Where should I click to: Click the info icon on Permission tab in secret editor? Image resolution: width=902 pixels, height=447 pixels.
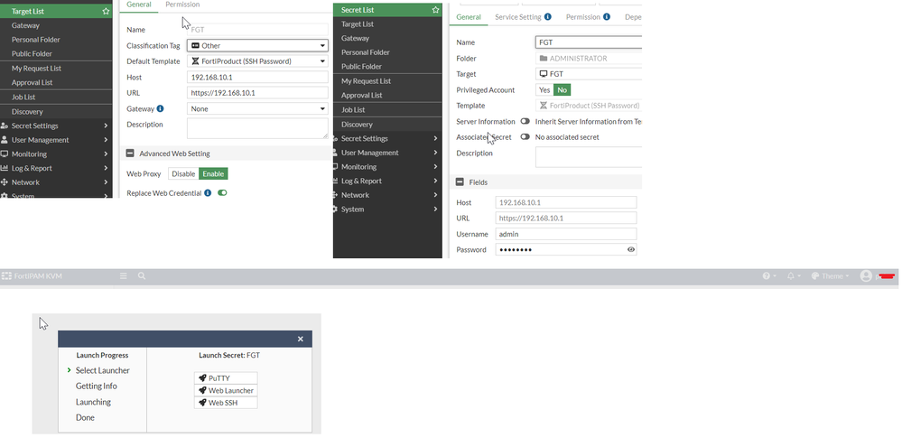(607, 16)
